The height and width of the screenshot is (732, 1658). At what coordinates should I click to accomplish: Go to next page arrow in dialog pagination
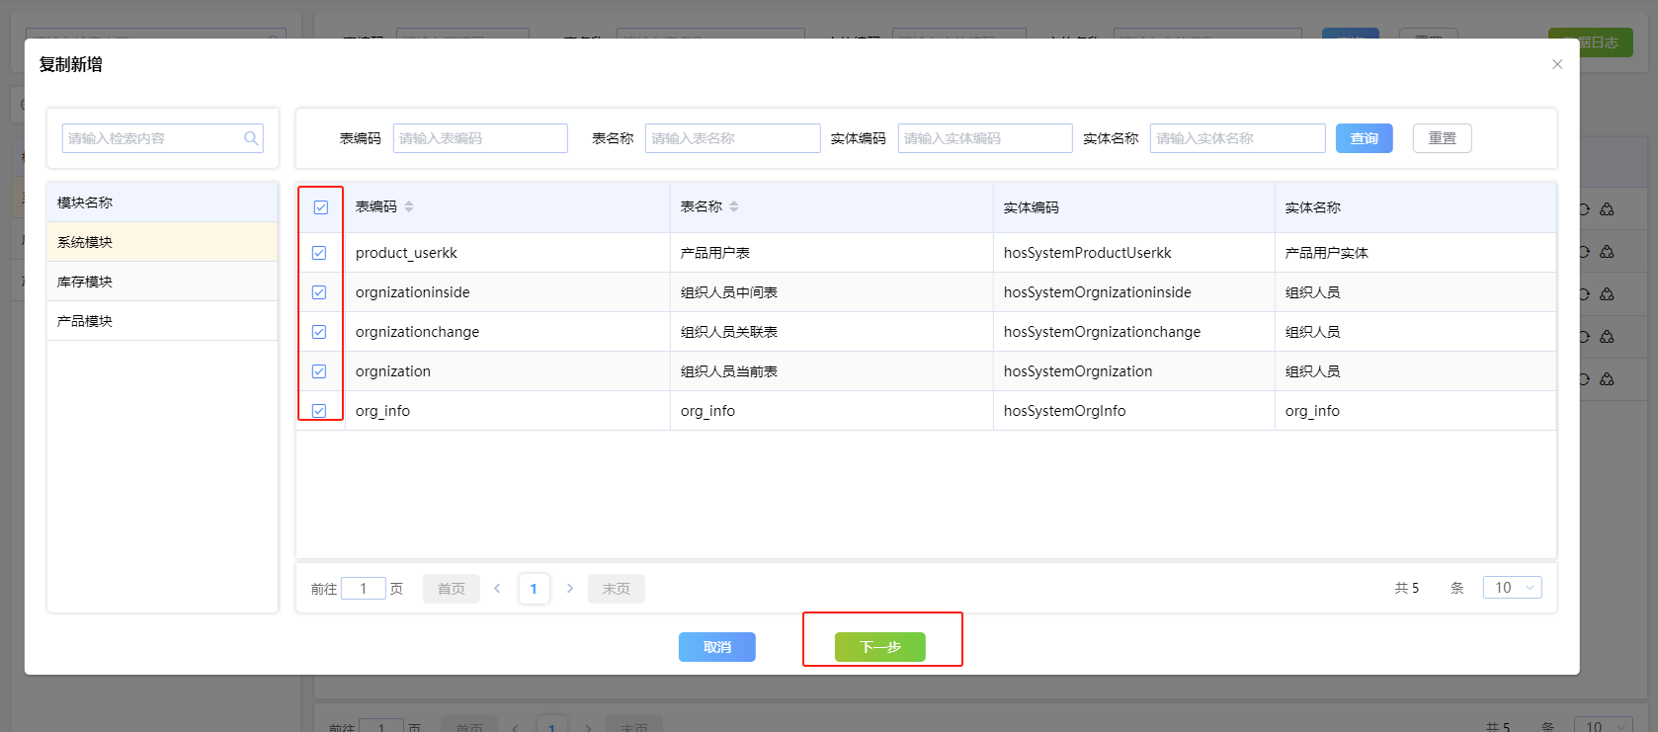coord(570,589)
